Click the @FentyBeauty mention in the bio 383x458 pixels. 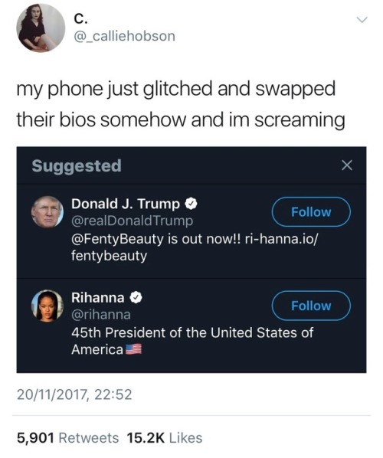click(117, 239)
